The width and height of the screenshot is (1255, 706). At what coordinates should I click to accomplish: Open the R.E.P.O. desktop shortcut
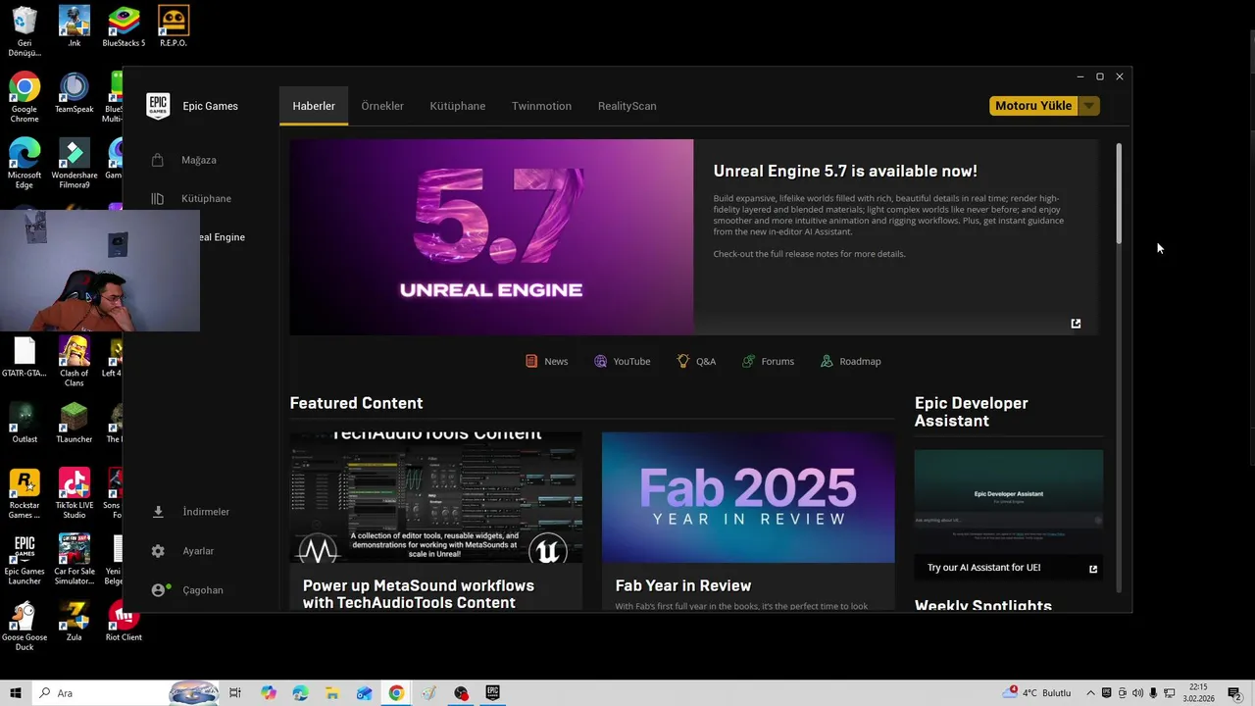pos(173,26)
